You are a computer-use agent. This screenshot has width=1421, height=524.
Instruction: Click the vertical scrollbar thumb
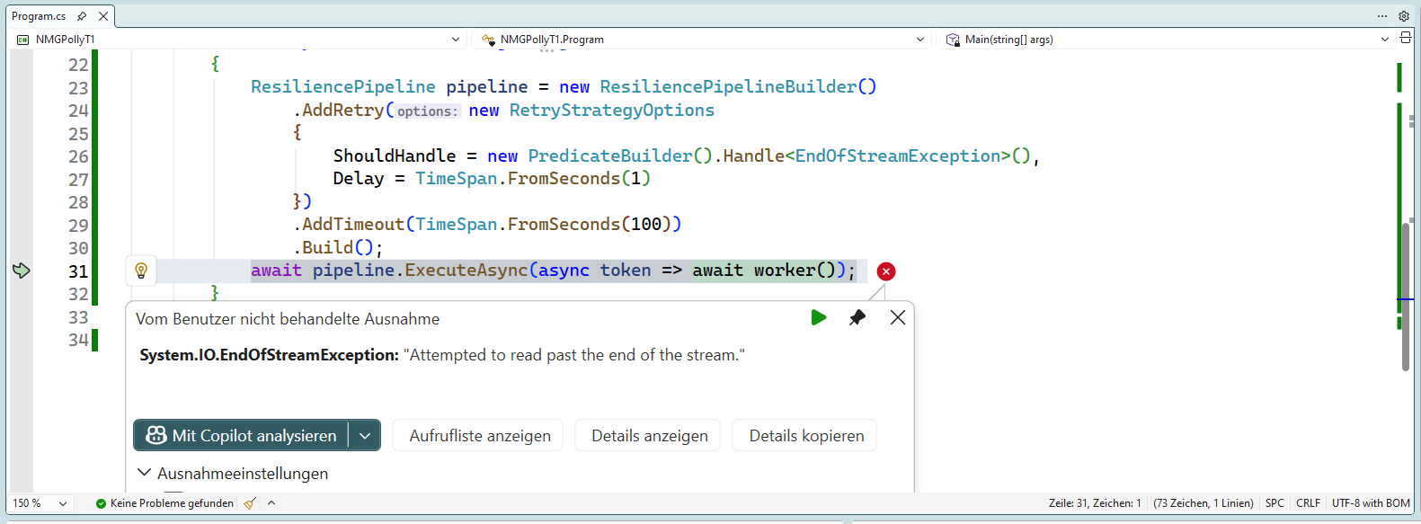point(1406,297)
